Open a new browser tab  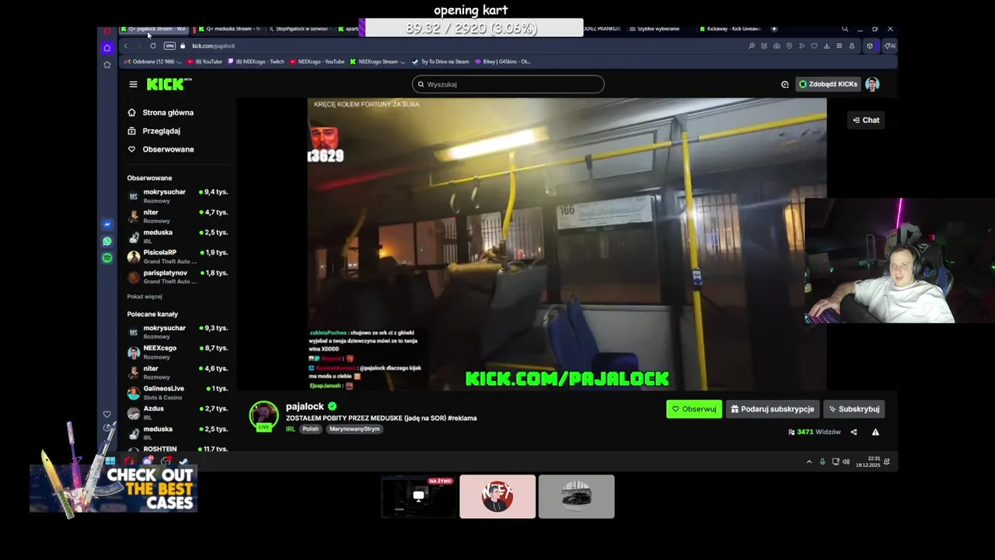[773, 29]
